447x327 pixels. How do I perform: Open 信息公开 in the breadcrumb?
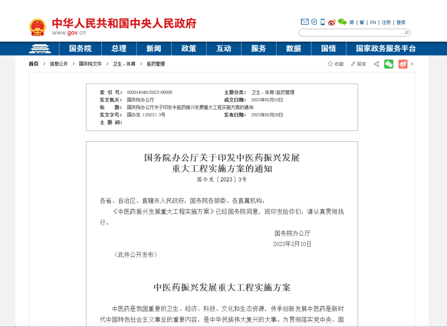(59, 64)
